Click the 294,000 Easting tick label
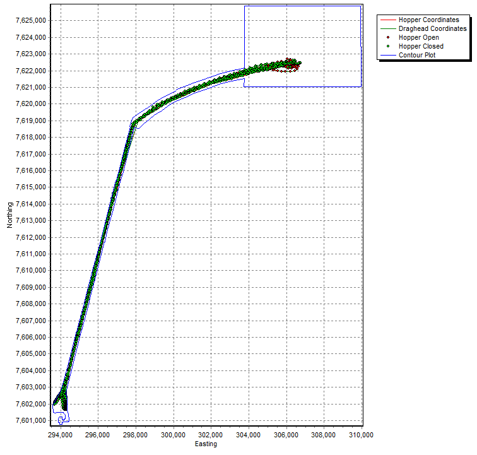 61,435
